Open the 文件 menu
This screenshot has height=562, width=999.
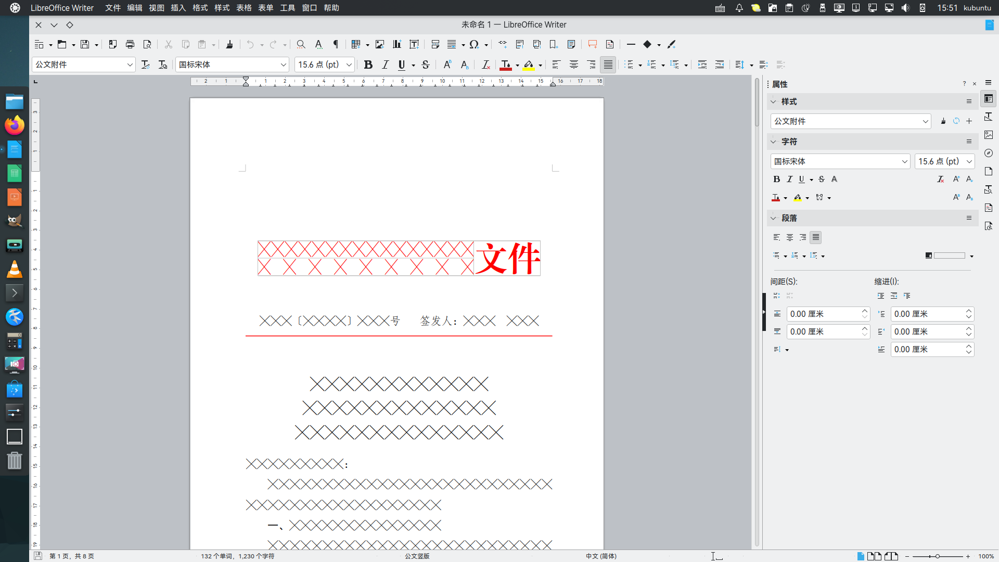(113, 8)
